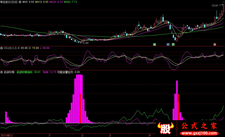Viewport: 225px width, 137px height.
Task: Click the KDJ(9,3,3) indicator name
Action: 10,48
